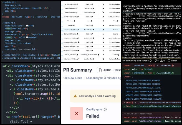Click UPDATE_USER_PREFERENCES_SUCCESS in the diff
The image size is (182, 125).
[144, 95]
